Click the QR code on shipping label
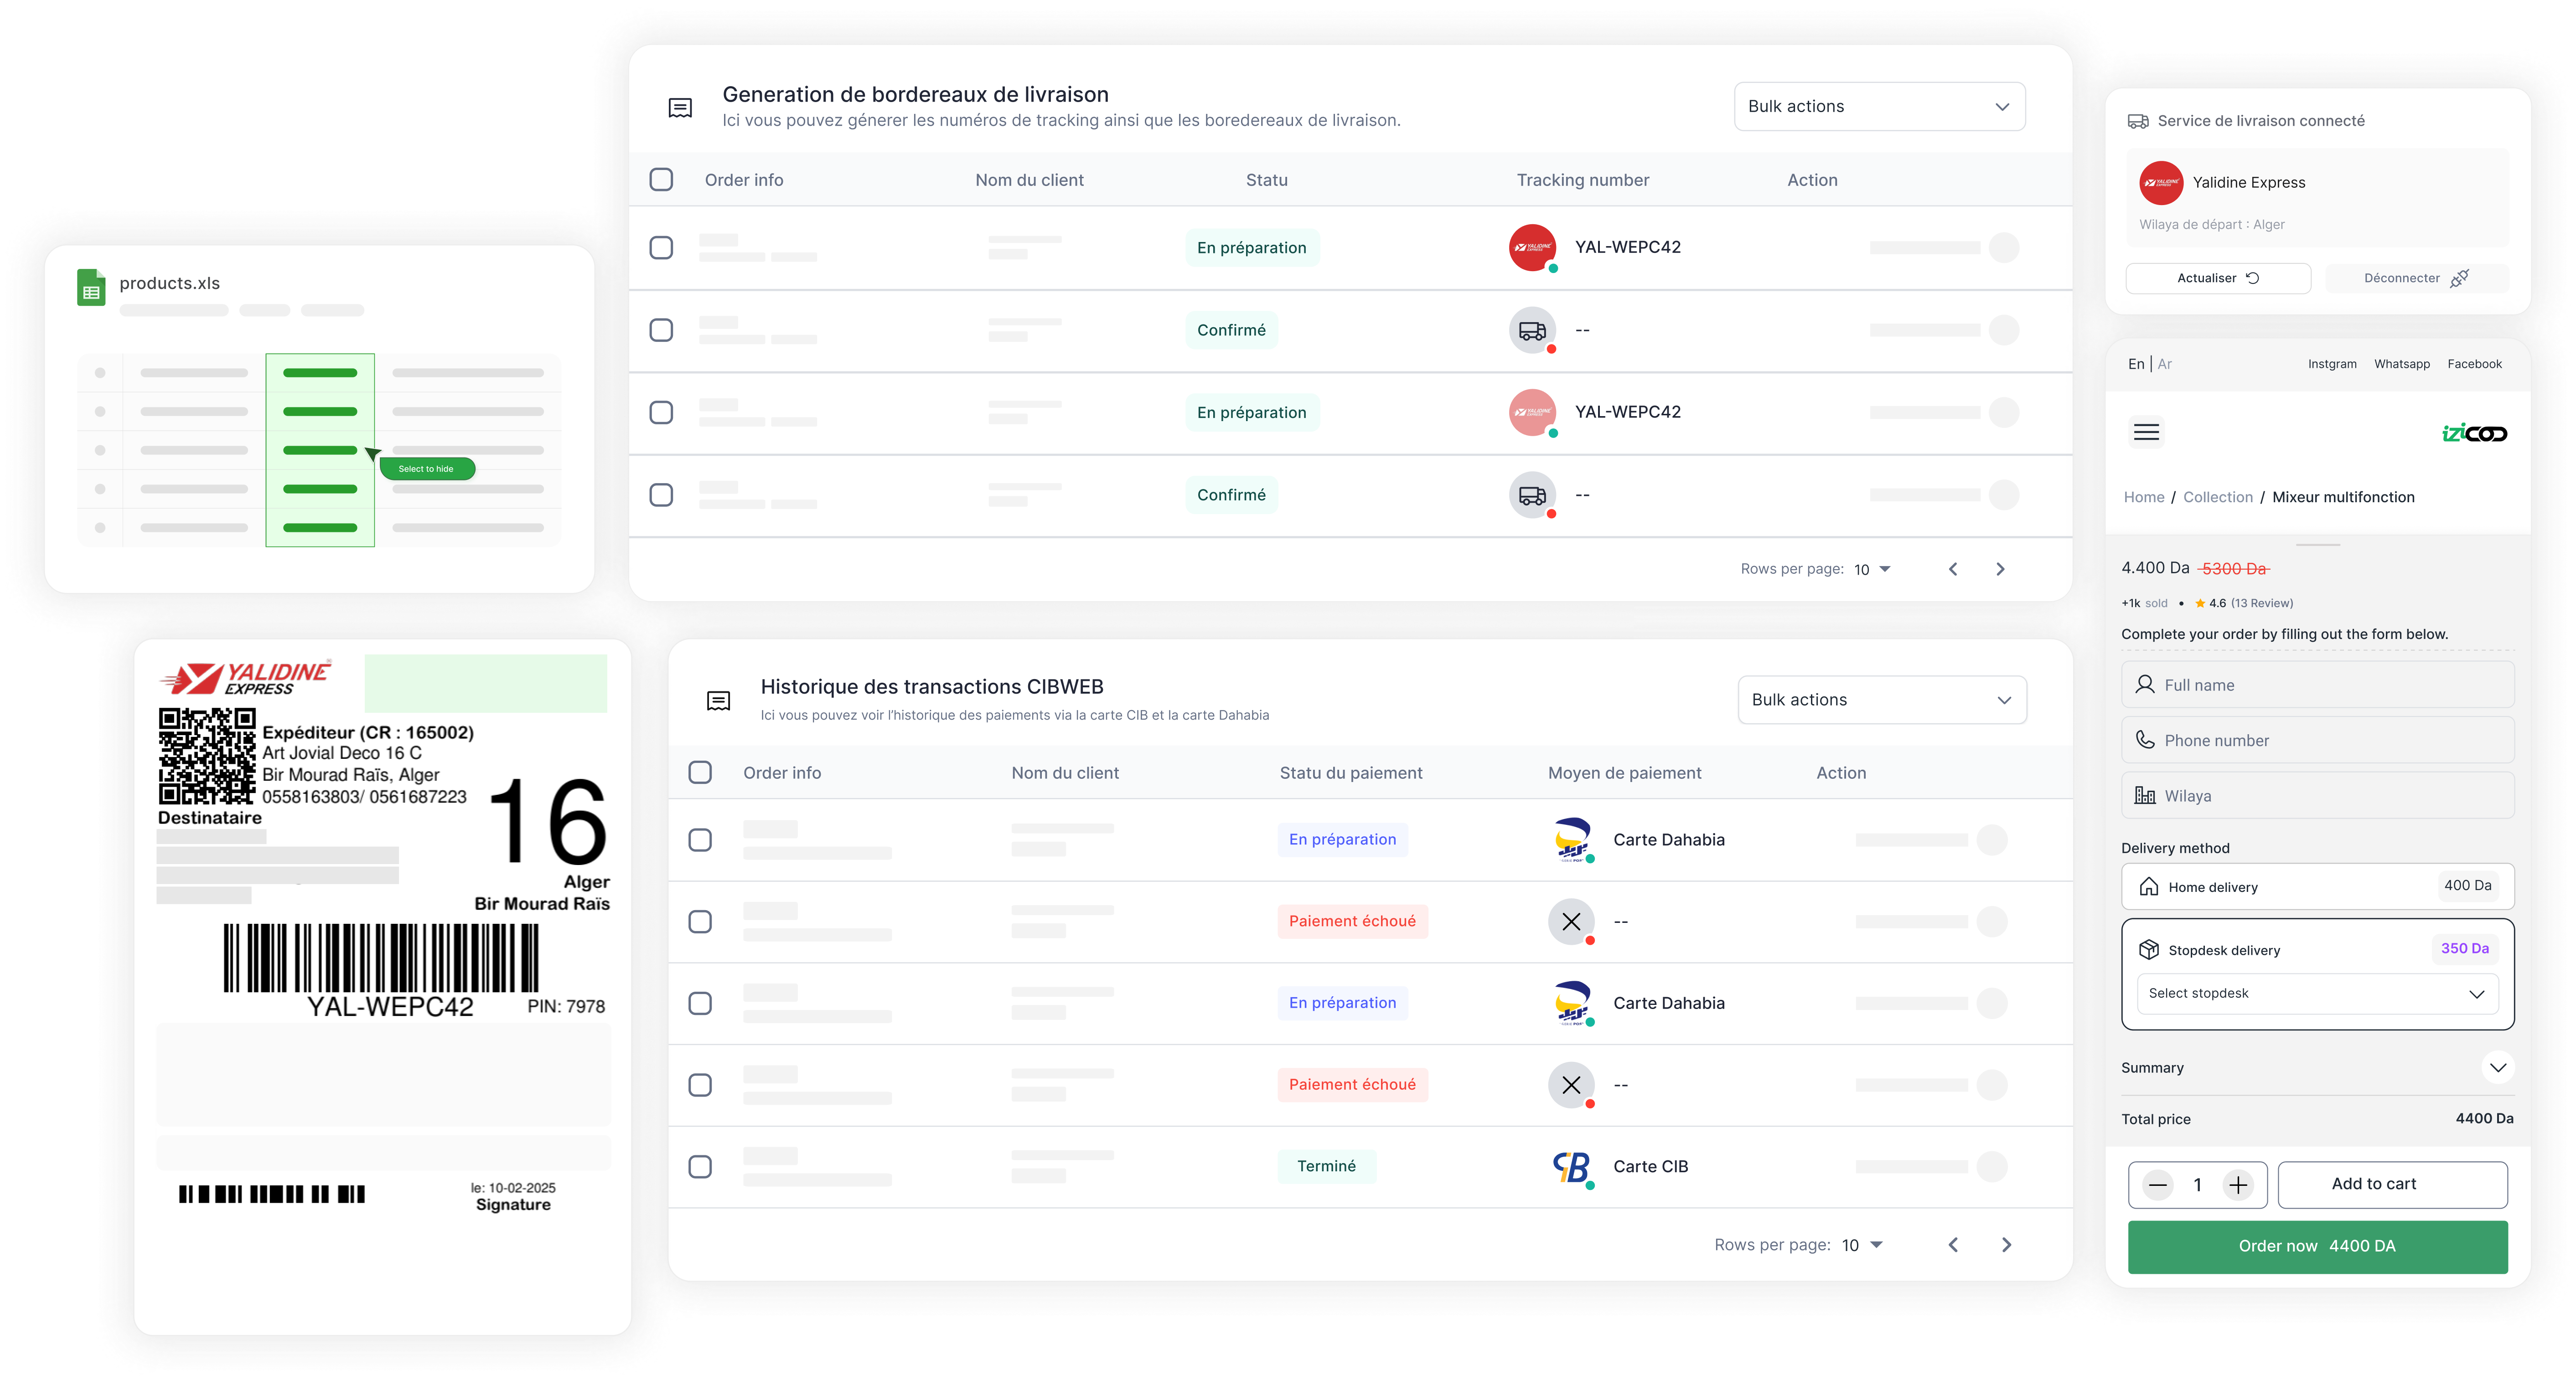This screenshot has height=1380, width=2576. [x=207, y=757]
